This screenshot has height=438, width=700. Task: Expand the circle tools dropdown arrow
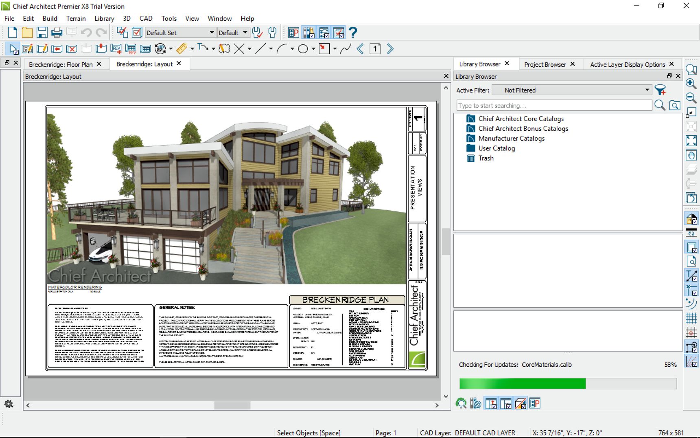[313, 49]
